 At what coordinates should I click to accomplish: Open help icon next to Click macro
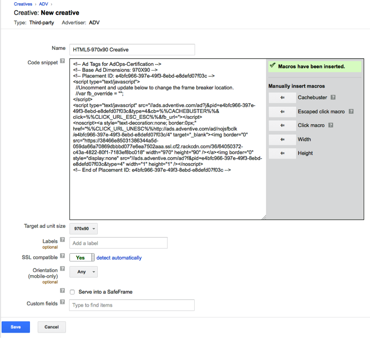[x=331, y=125]
